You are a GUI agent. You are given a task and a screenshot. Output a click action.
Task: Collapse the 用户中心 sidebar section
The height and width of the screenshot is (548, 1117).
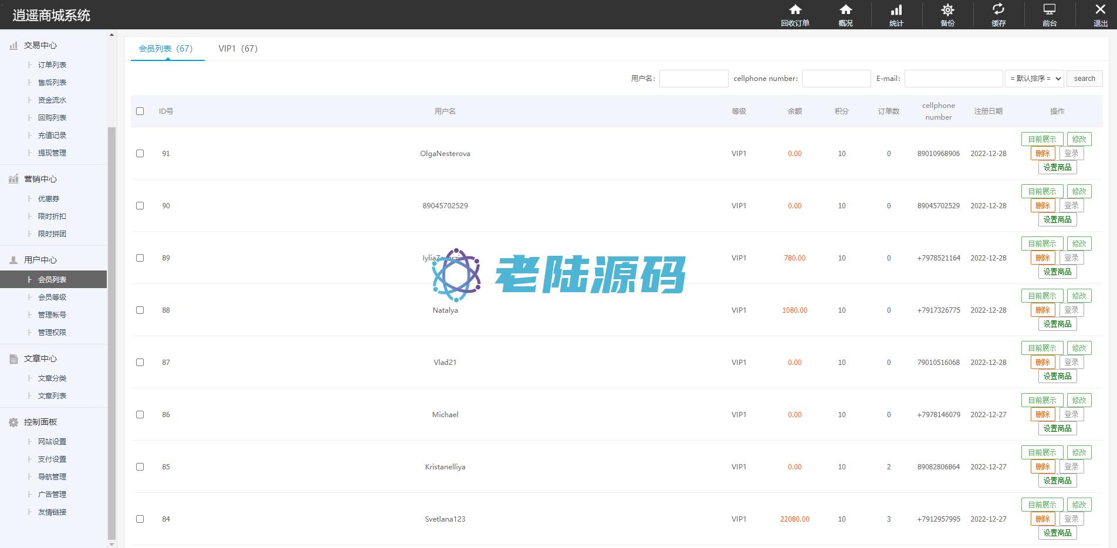tap(40, 260)
